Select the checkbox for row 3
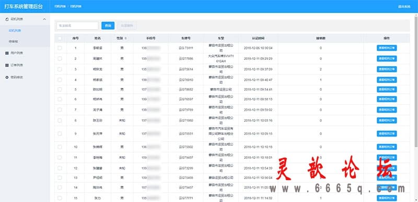The height and width of the screenshot is (202, 418). [x=60, y=69]
